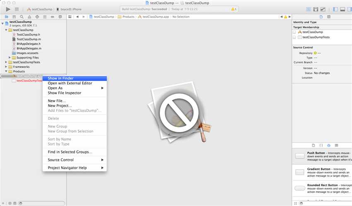
Task: Choose Open with External Editor
Action: [x=75, y=83]
